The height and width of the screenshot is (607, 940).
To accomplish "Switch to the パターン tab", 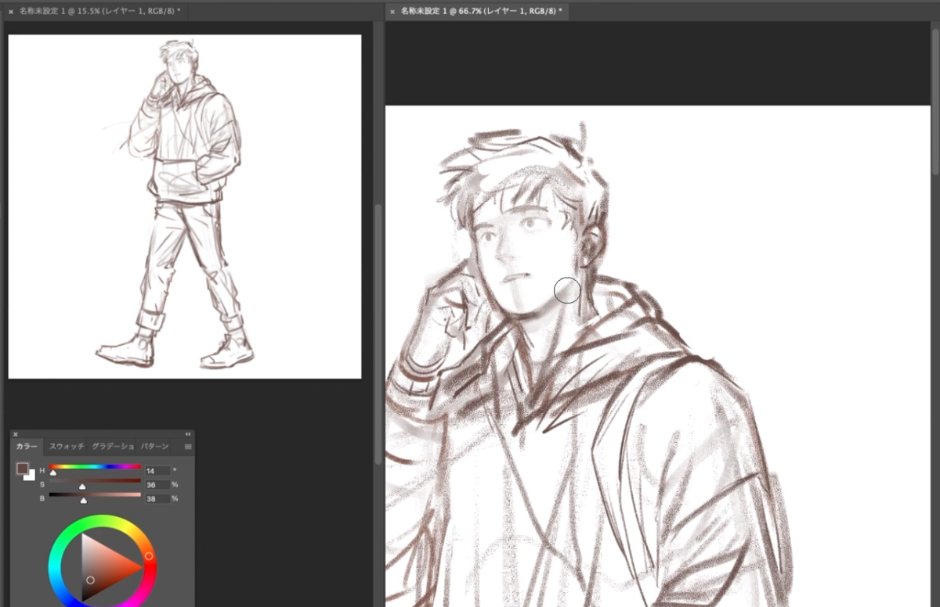I will click(155, 447).
